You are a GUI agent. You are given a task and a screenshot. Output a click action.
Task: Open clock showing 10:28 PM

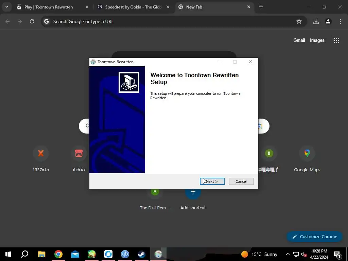coord(319,254)
